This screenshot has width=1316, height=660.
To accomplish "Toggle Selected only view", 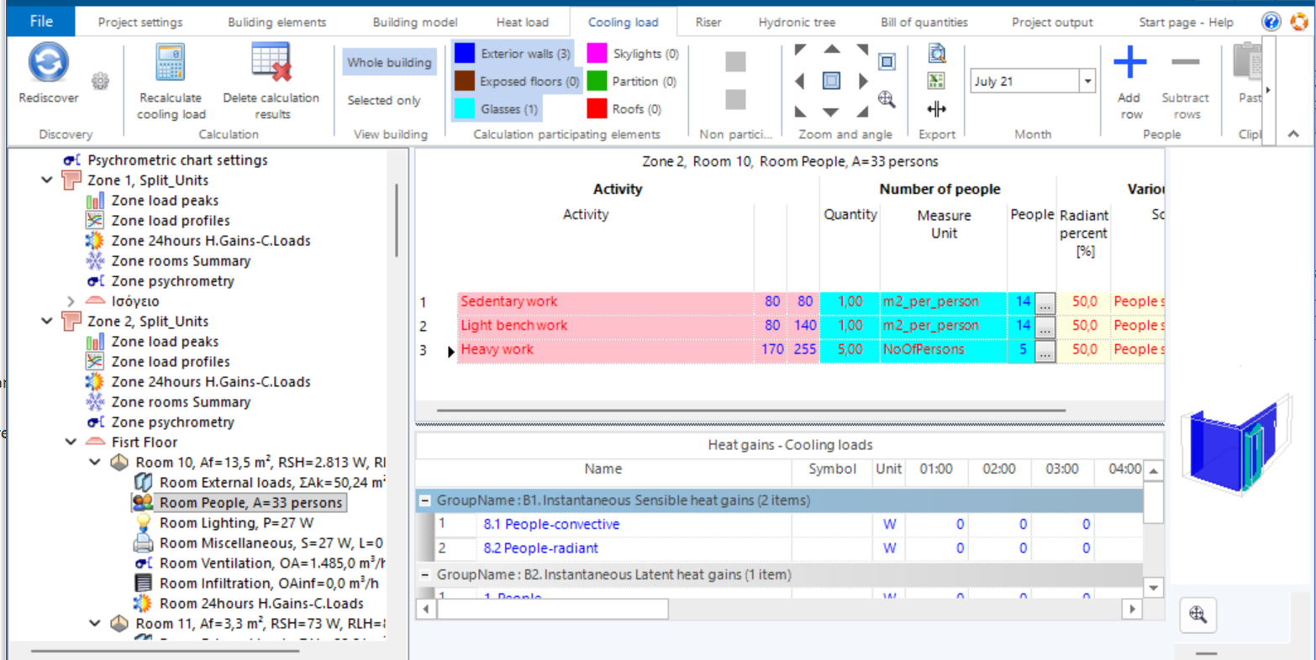I will click(x=384, y=101).
